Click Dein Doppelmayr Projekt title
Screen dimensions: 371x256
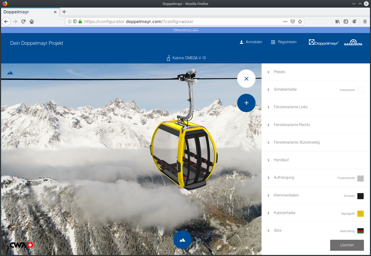click(37, 43)
